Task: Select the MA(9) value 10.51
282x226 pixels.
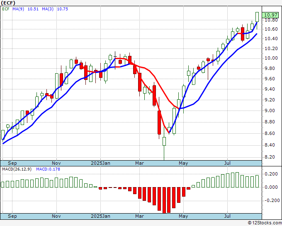Action: click(x=33, y=9)
